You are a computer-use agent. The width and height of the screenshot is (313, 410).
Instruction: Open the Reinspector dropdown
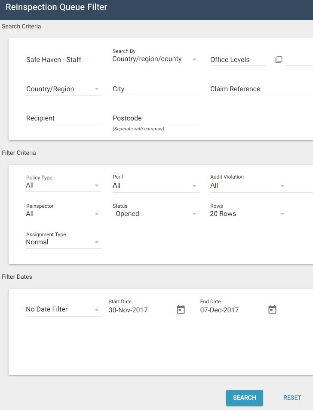tap(64, 214)
